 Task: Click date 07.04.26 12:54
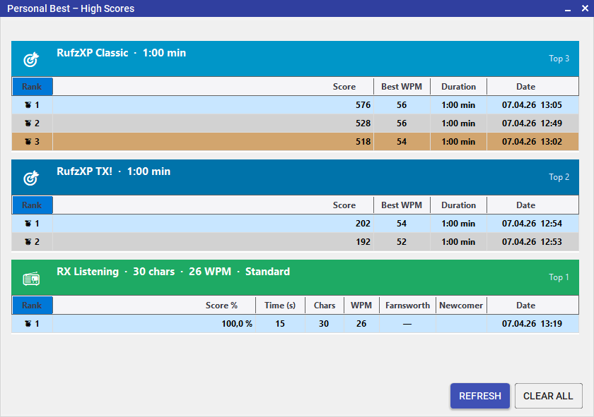tap(532, 224)
